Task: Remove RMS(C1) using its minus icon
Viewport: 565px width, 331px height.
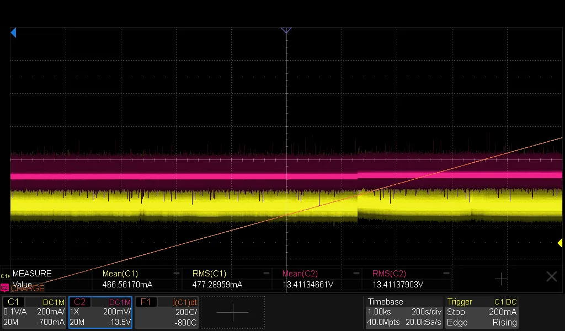Action: click(x=266, y=274)
